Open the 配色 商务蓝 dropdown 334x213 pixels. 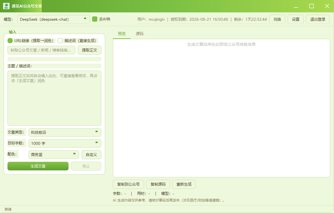pos(54,155)
